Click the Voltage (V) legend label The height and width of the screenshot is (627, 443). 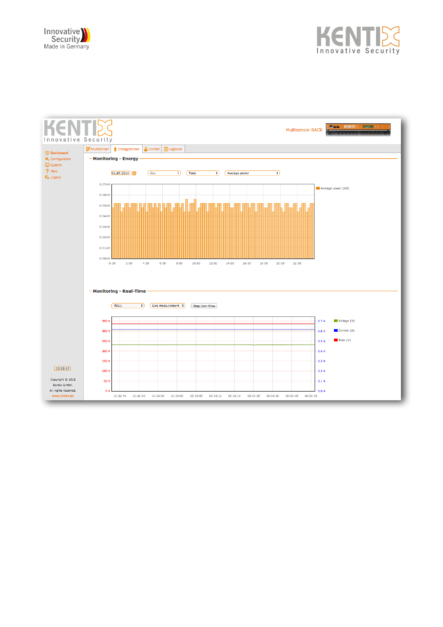click(347, 321)
